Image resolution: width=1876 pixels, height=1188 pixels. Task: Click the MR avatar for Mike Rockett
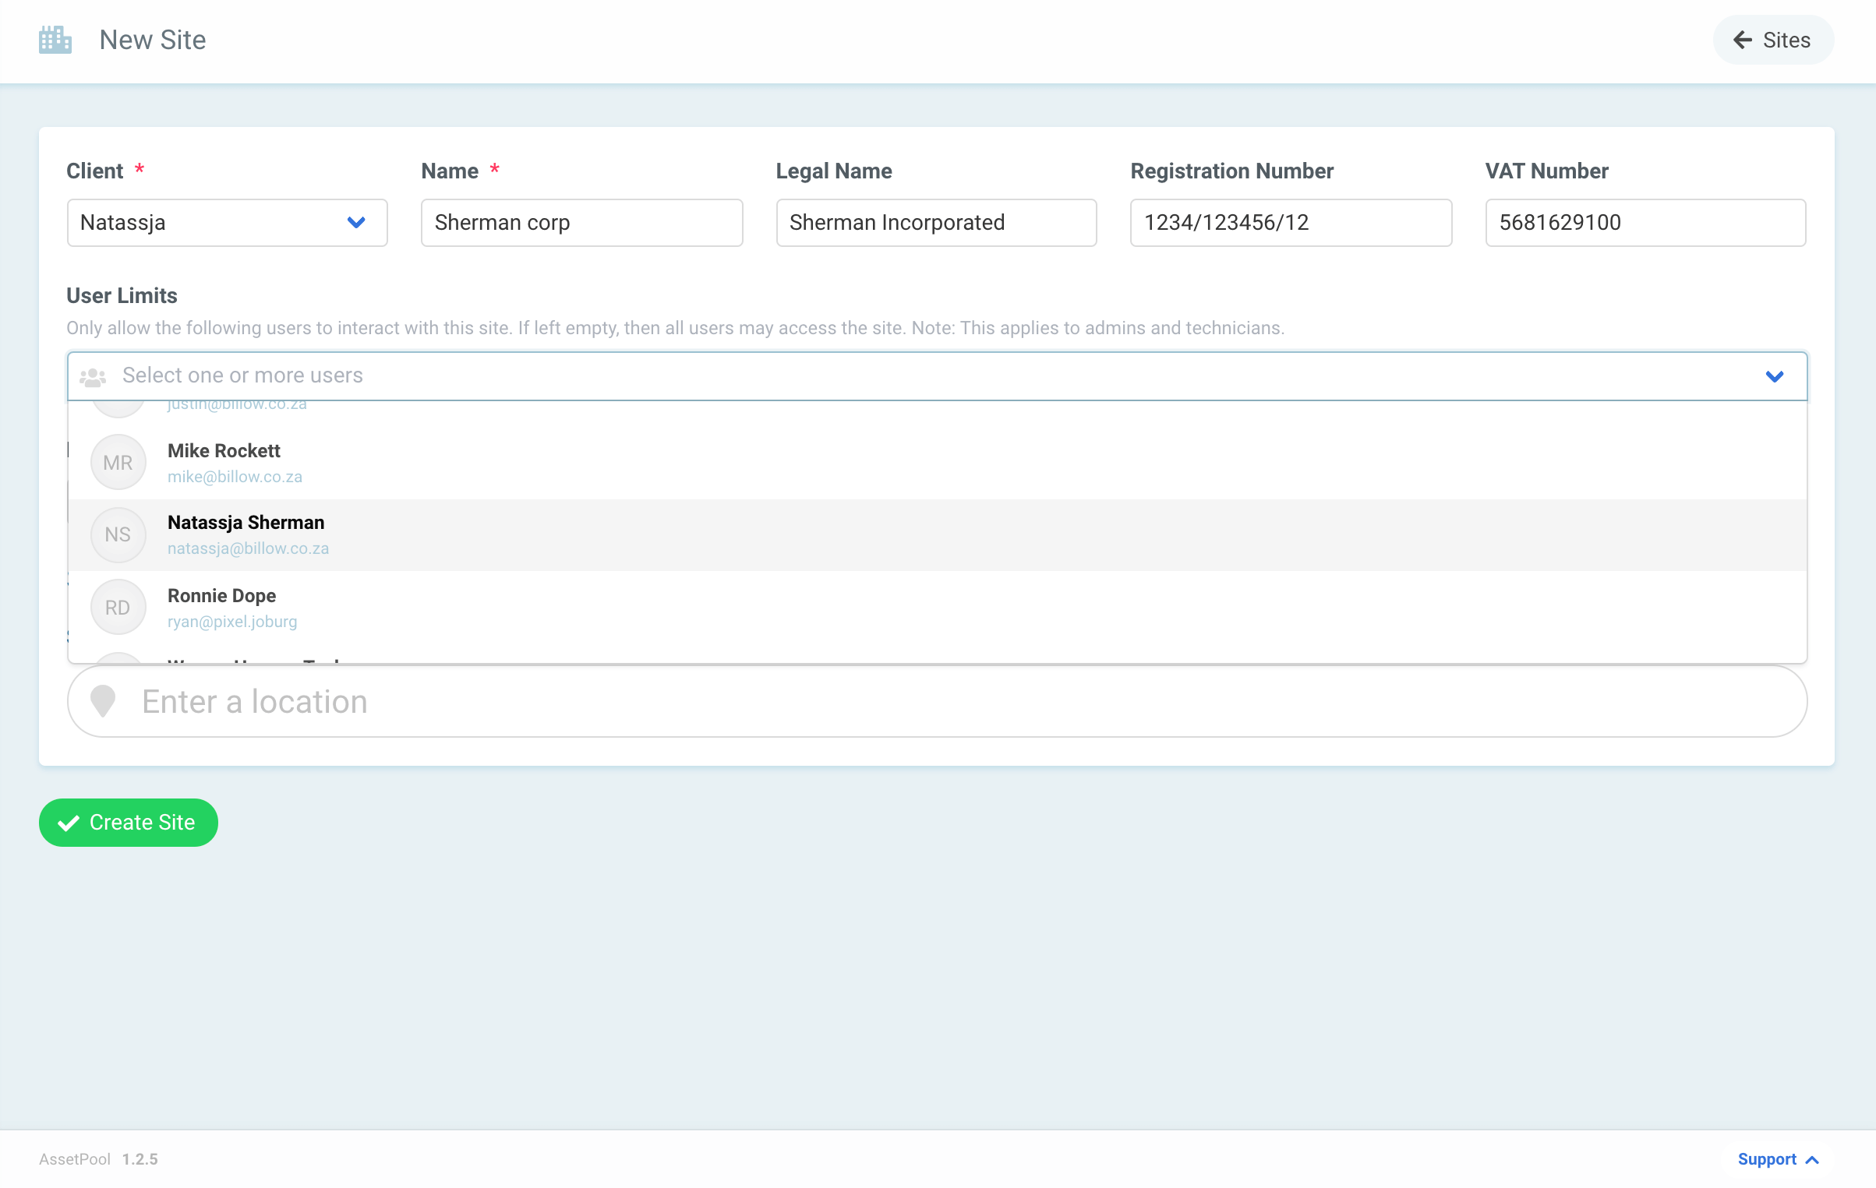click(x=118, y=463)
